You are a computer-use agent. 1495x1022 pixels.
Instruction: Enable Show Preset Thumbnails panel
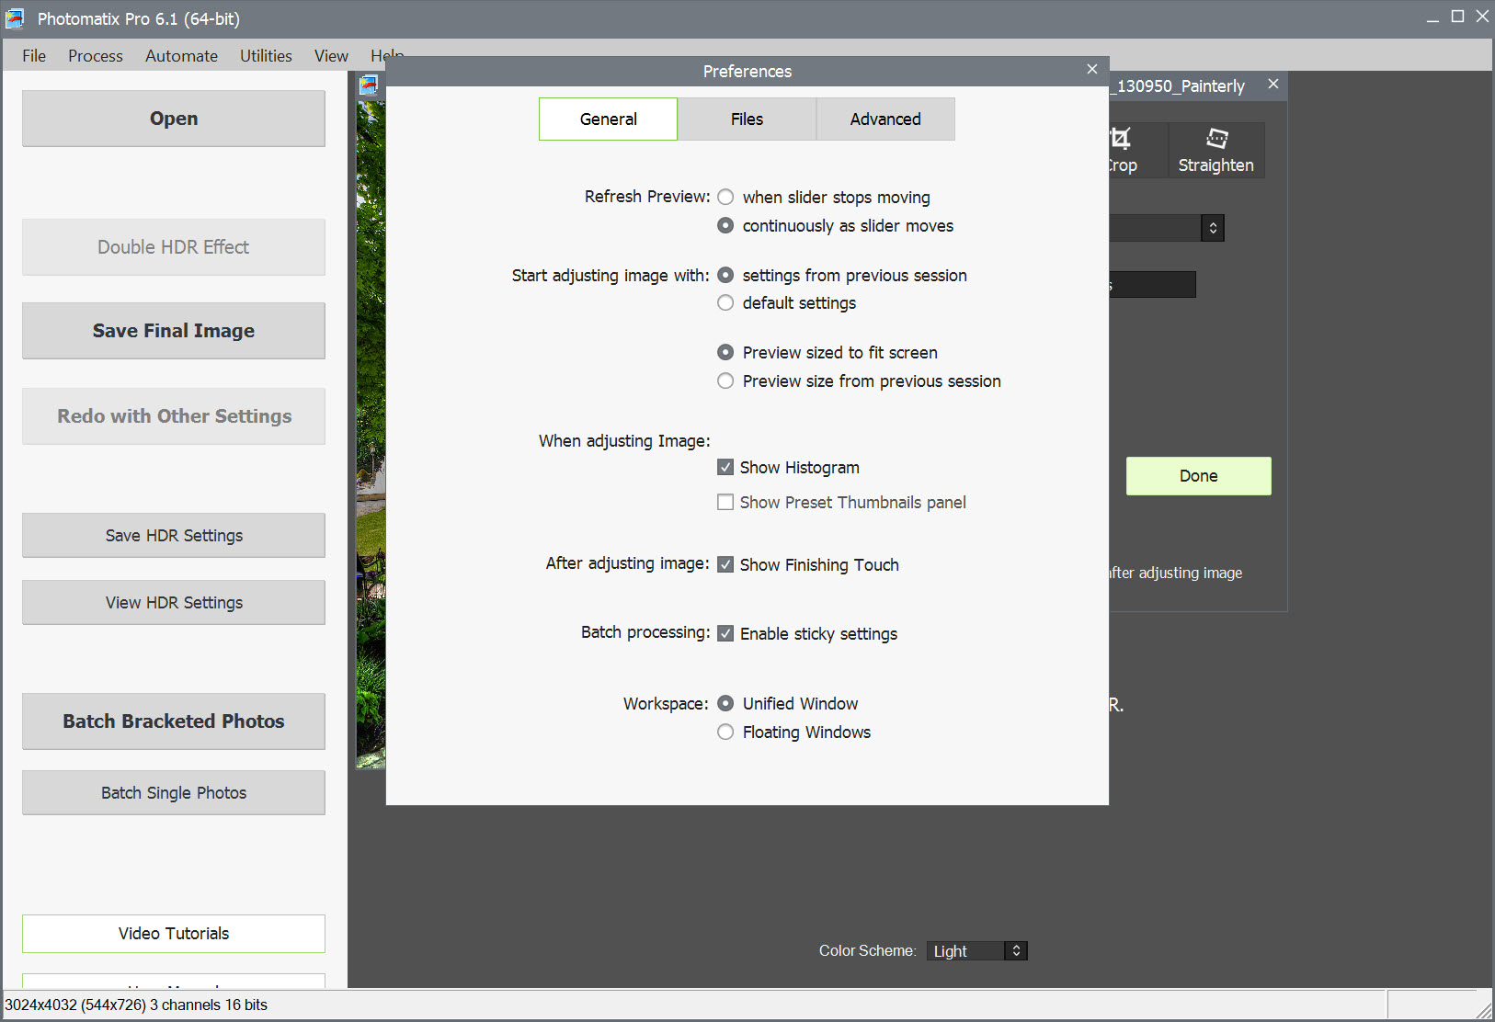[725, 502]
